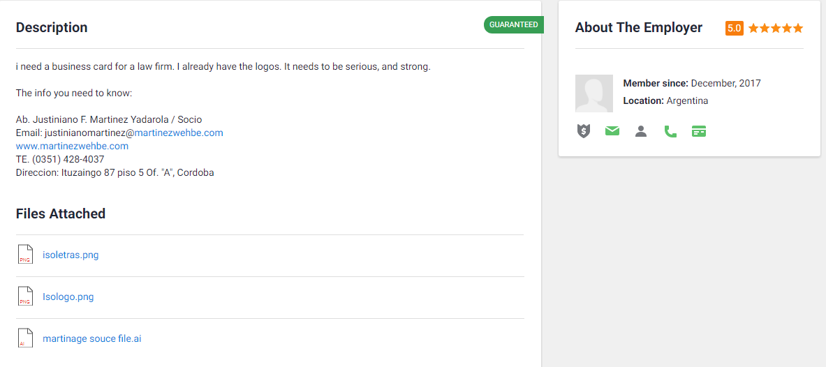Open the Isologo.png attachment link
The width and height of the screenshot is (826, 367).
pos(68,297)
